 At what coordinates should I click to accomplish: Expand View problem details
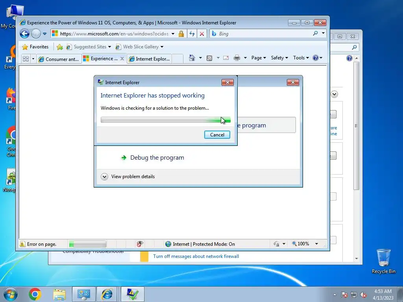point(128,177)
